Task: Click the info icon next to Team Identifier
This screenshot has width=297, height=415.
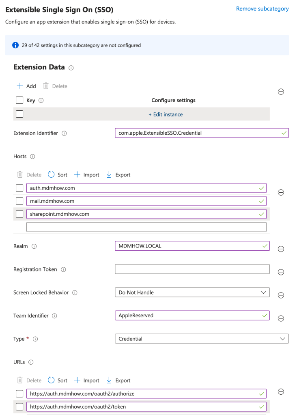Action: [x=54, y=316]
